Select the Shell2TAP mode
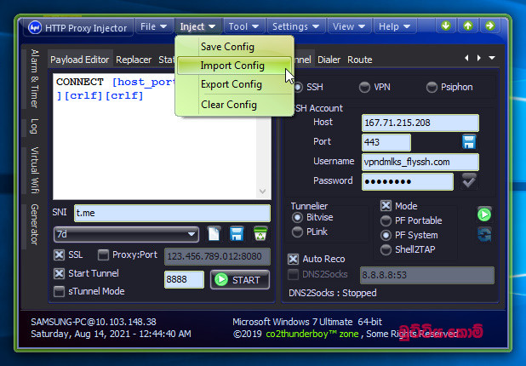This screenshot has width=526, height=366. 386,249
